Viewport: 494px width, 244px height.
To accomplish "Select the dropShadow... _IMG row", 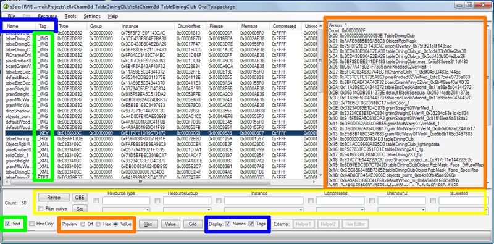I will (161, 111).
